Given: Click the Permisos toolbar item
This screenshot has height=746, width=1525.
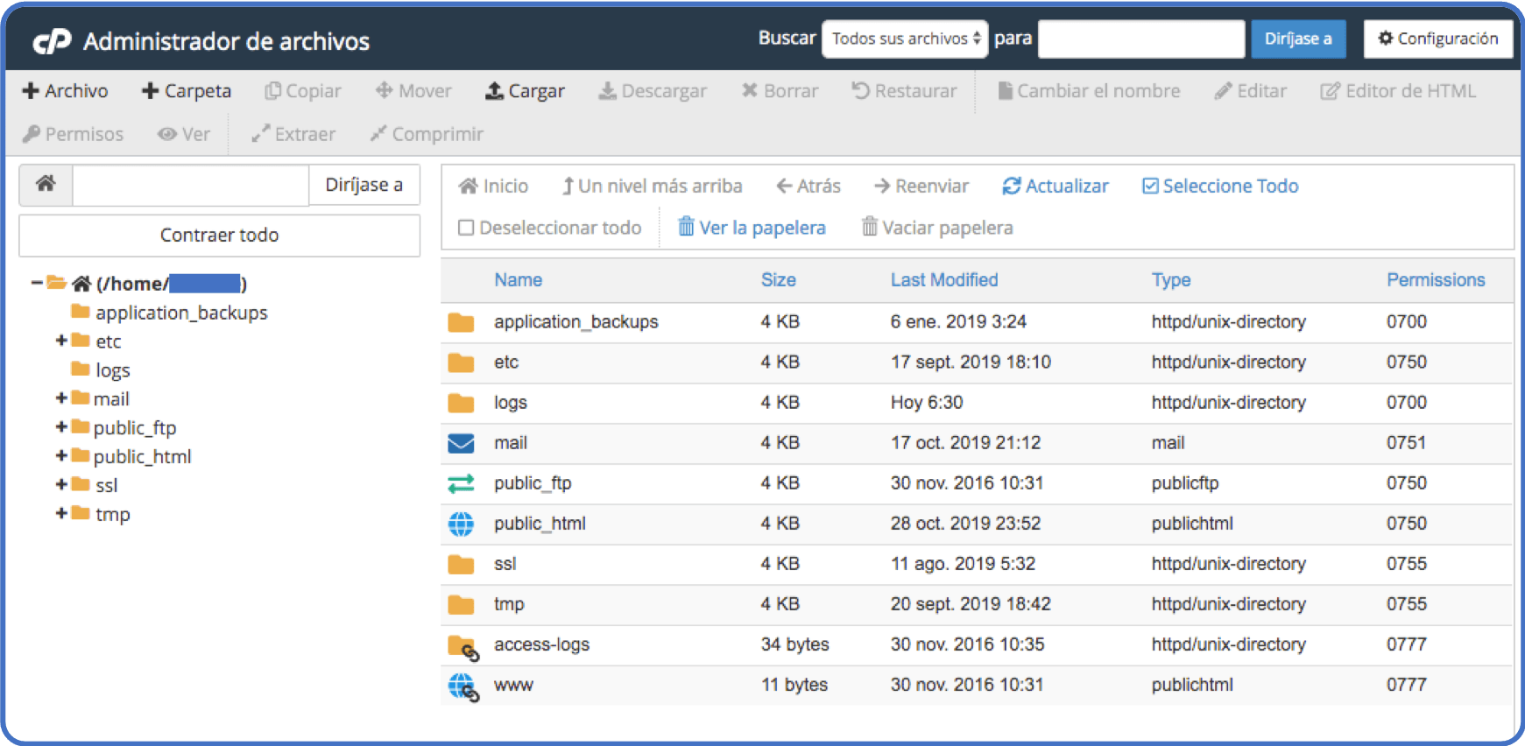Looking at the screenshot, I should click(73, 134).
